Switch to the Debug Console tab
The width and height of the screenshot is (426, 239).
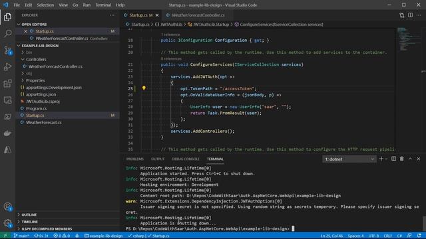click(186, 159)
